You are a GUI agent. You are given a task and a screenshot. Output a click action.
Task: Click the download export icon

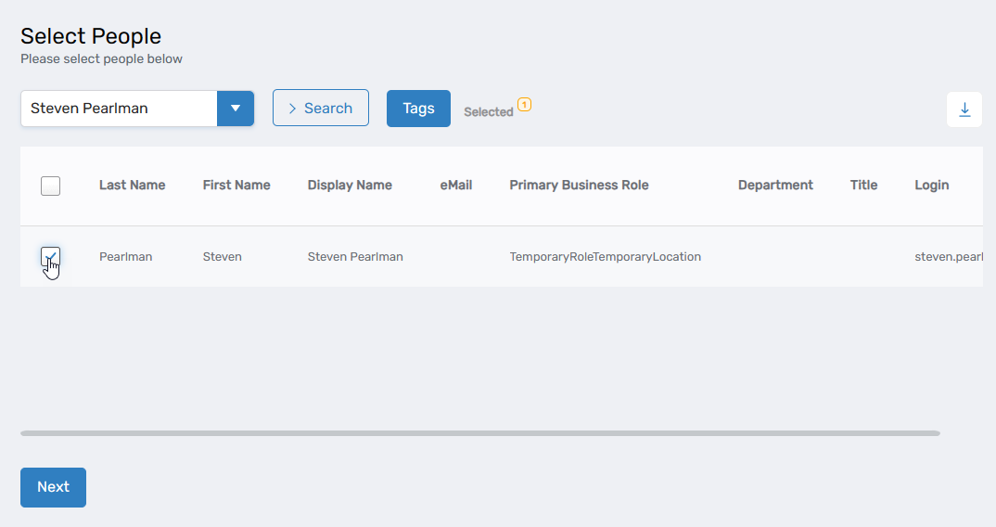(x=964, y=109)
